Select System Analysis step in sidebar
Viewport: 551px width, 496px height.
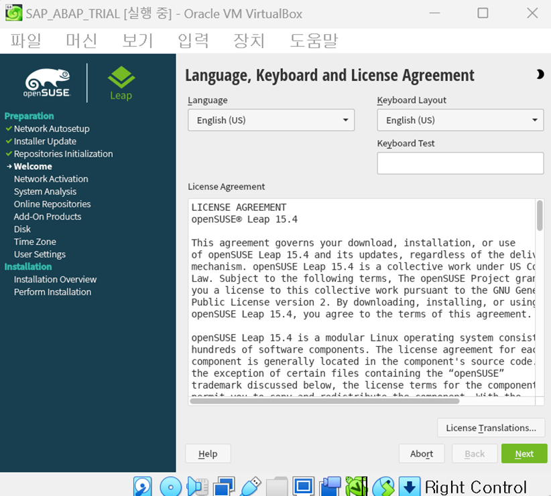tap(45, 191)
